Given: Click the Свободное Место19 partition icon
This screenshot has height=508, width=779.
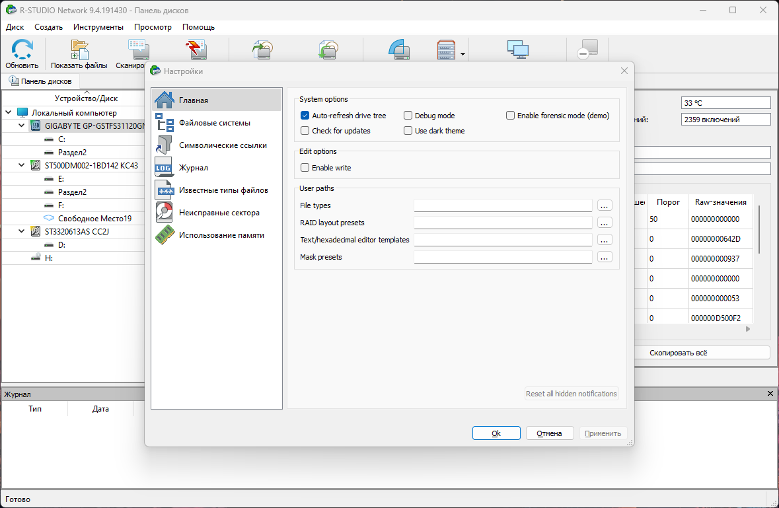Looking at the screenshot, I should click(49, 218).
